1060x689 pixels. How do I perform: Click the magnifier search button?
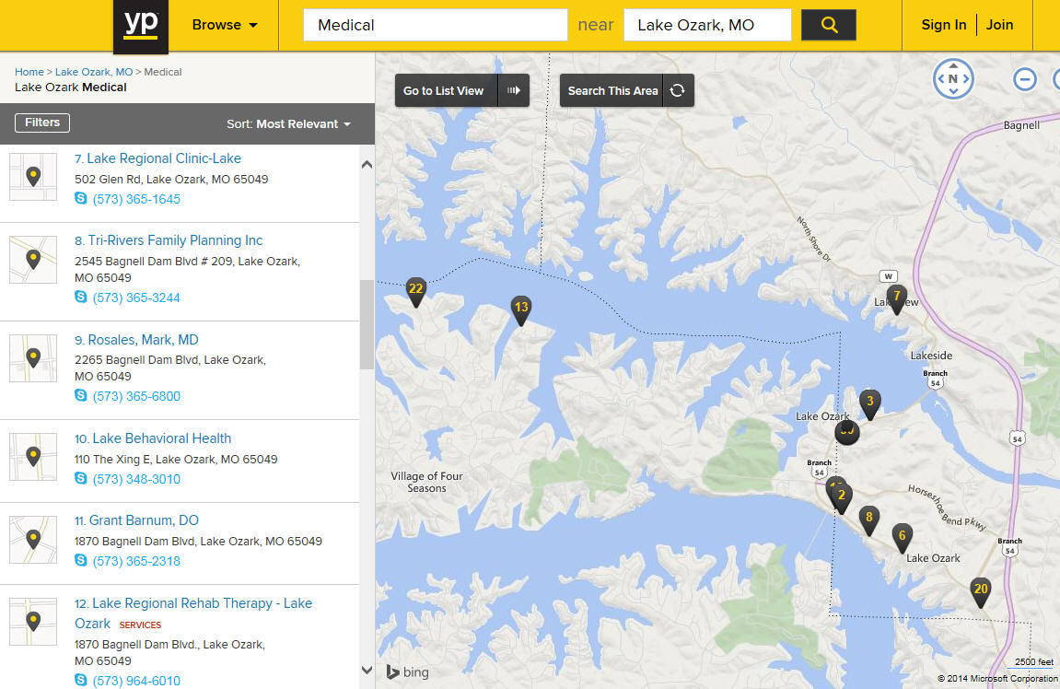click(829, 25)
